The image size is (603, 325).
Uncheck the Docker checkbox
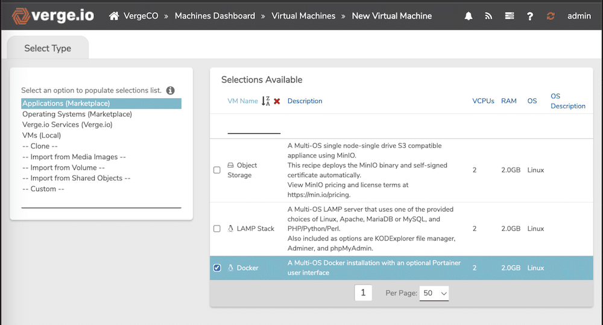(217, 268)
